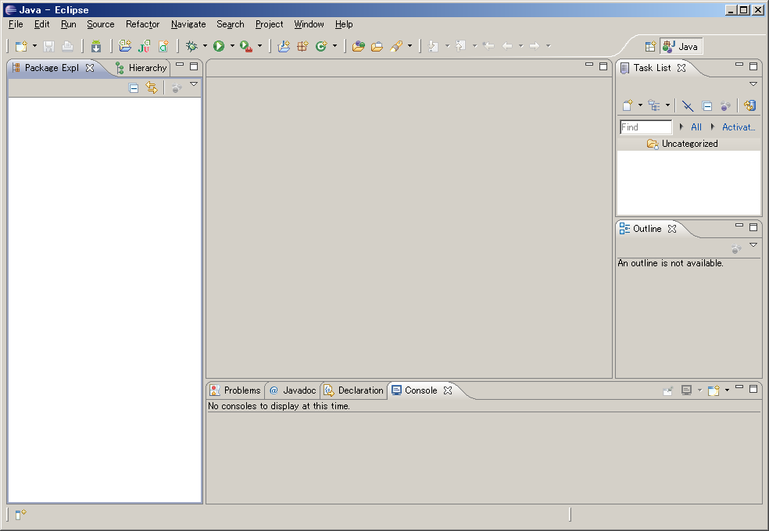
Task: Toggle Pin Console in Console toolbar
Action: tap(668, 390)
